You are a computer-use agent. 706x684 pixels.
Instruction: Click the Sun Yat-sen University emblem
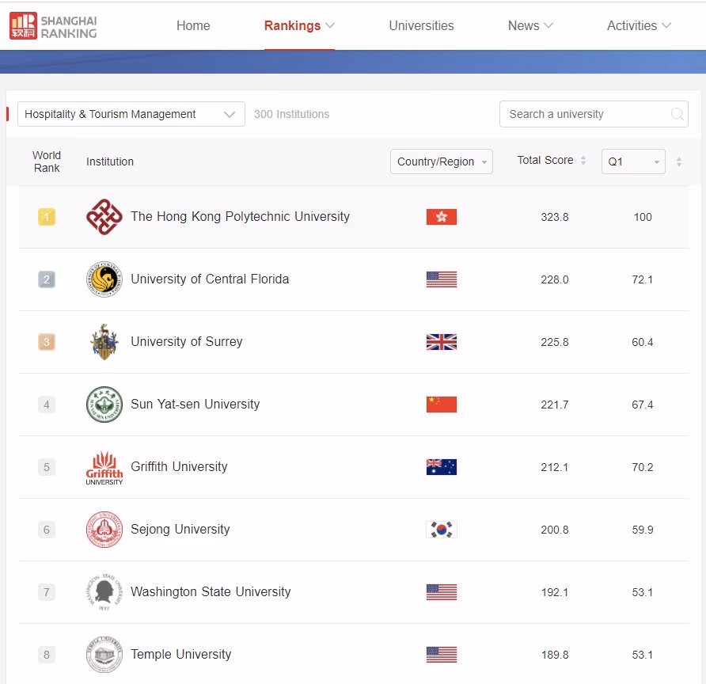[104, 404]
